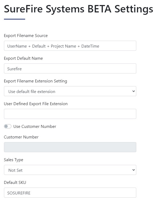Viewport: 154px width, 200px height.
Task: Click the disabled Customer Number field
Action: click(70, 147)
